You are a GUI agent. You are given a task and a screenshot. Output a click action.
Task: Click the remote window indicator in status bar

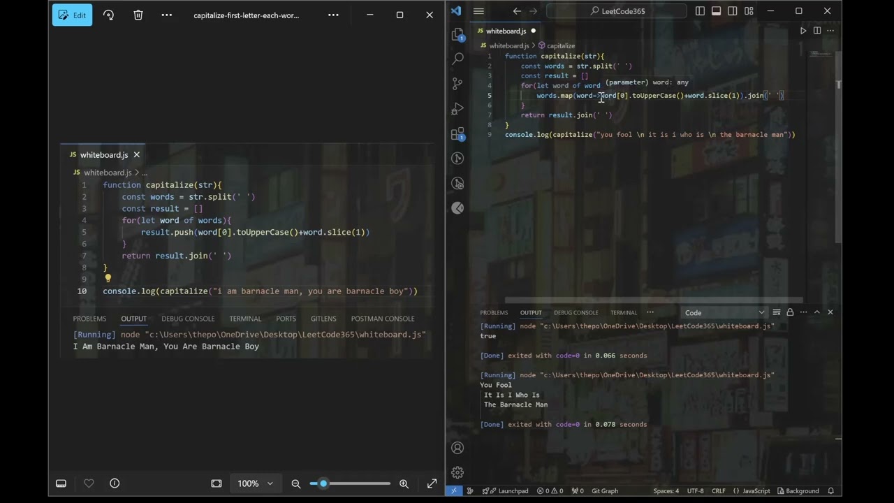[454, 490]
